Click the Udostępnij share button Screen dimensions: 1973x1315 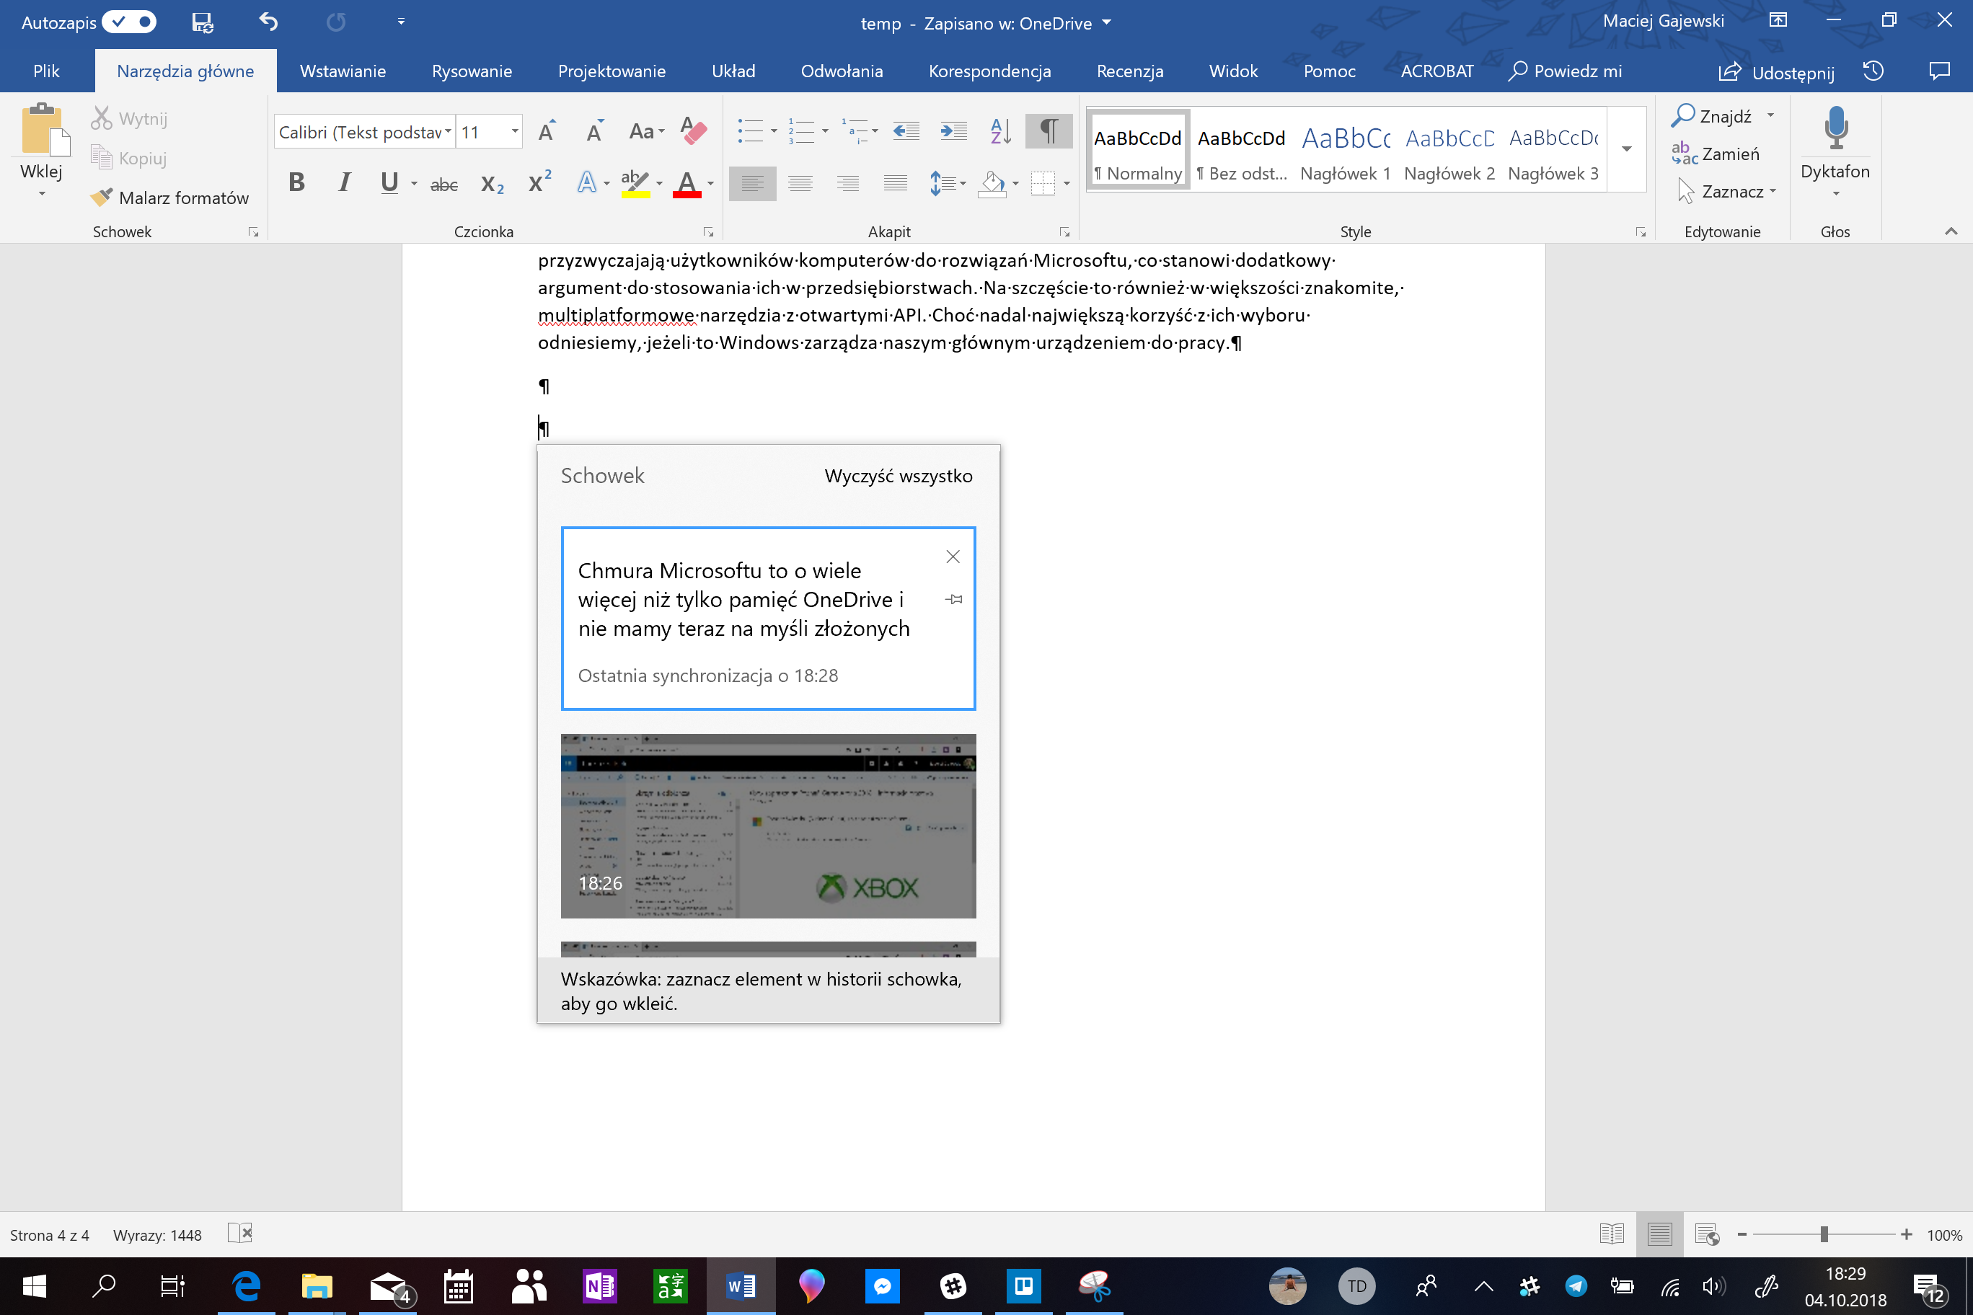click(x=1776, y=72)
